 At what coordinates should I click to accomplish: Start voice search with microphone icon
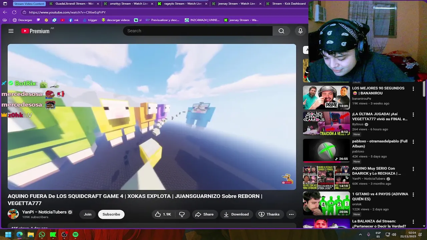pos(300,31)
